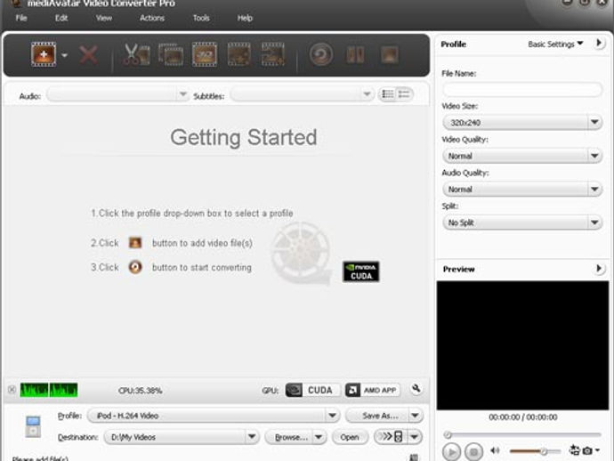Click the 00:00:00 / 00:00:00 time display
Viewport: 614px width, 461px height.
(523, 417)
